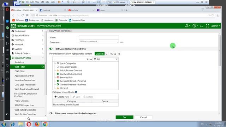Go back with browser back arrow

pos(13,15)
